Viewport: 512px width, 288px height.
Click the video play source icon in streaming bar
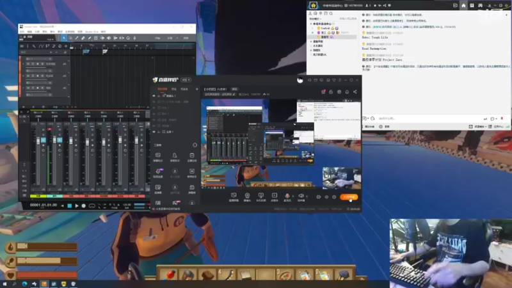coord(275,196)
